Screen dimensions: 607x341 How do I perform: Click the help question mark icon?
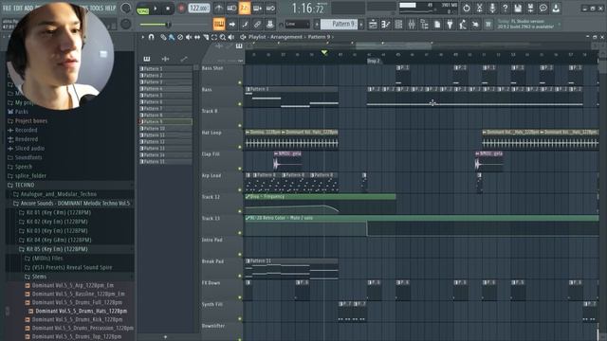click(505, 9)
